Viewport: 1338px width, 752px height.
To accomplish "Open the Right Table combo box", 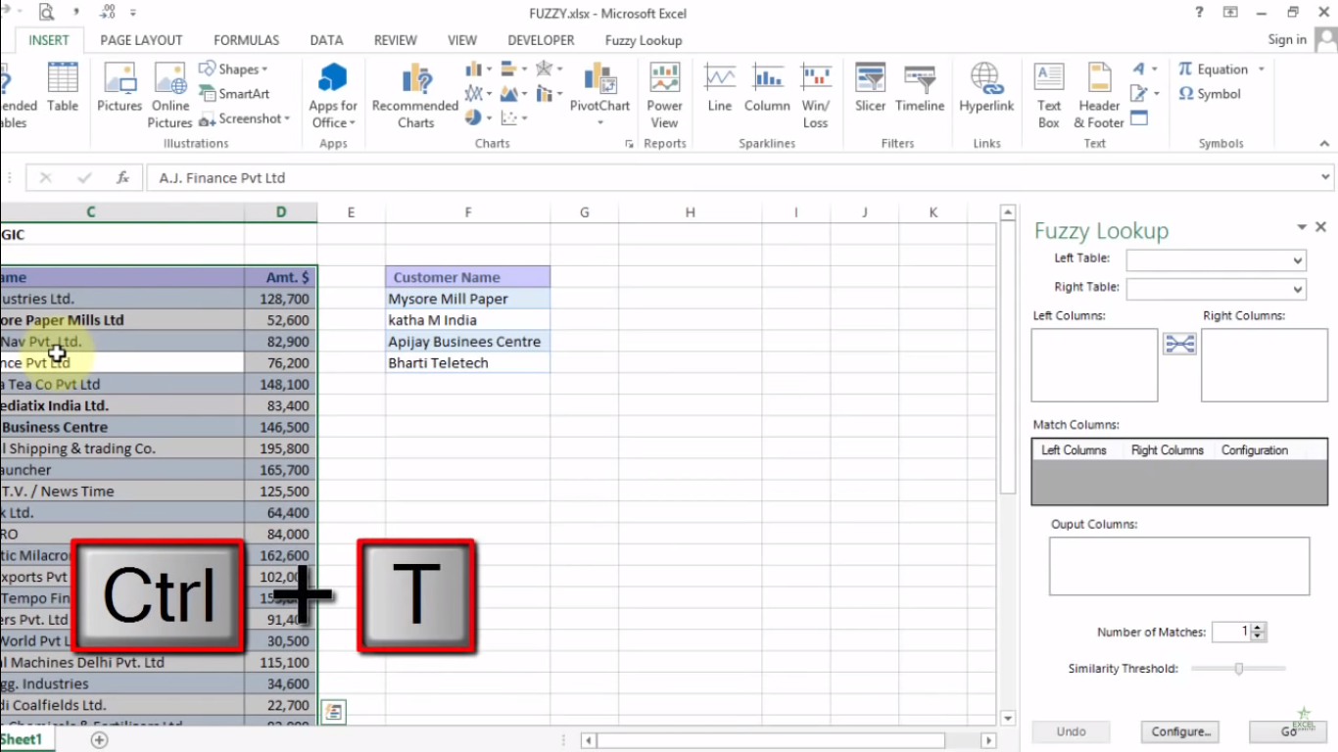I will click(x=1216, y=289).
